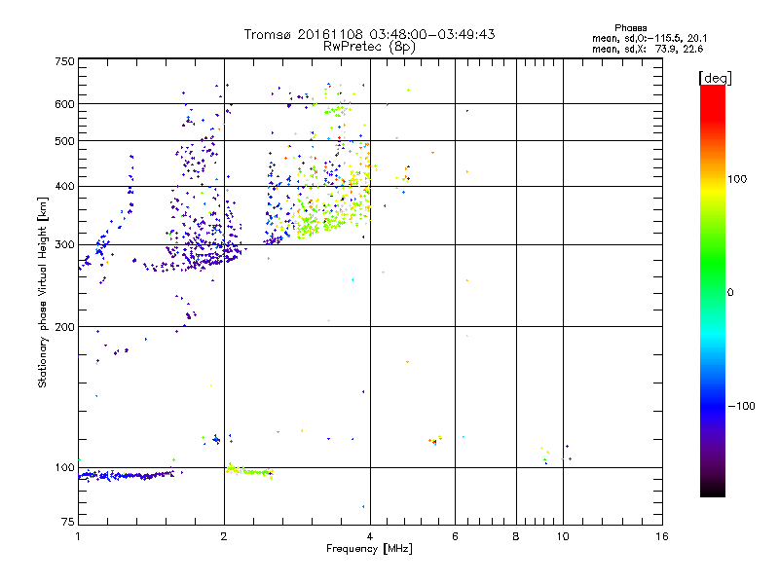Screen dimensions: 779x584
Task: Click y-axis tick label '500'
Action: 64,141
